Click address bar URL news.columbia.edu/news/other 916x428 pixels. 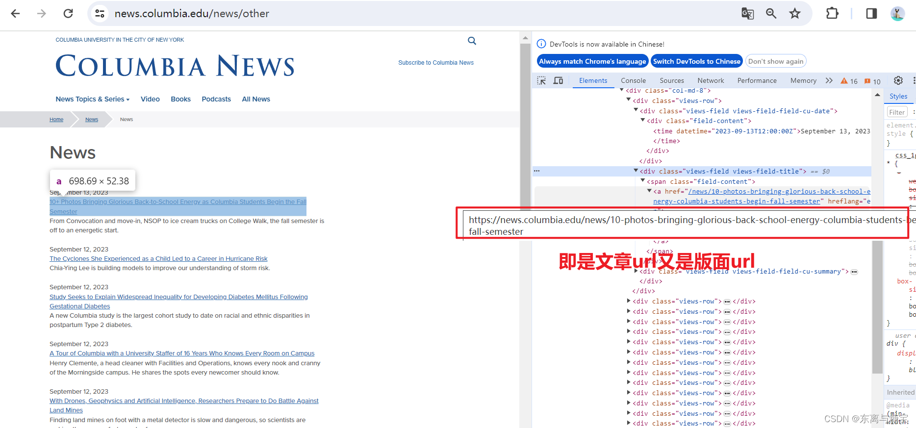tap(192, 14)
